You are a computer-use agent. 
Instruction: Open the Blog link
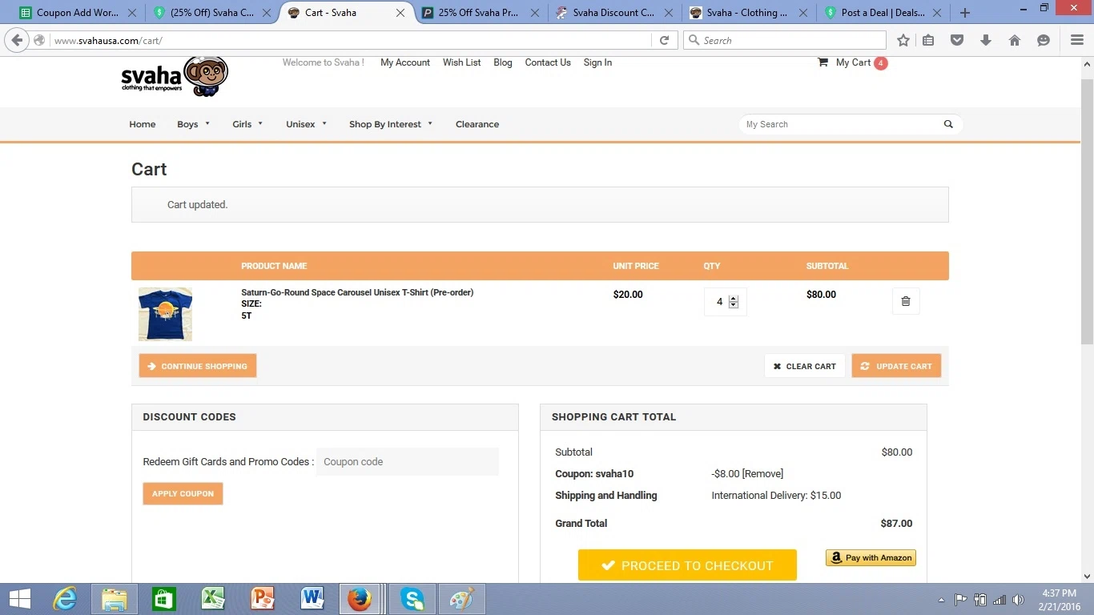click(503, 62)
